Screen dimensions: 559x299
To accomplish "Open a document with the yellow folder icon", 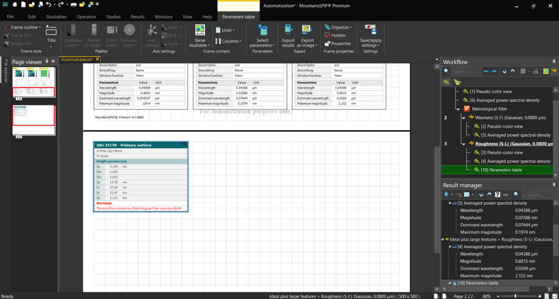I will point(32,5).
